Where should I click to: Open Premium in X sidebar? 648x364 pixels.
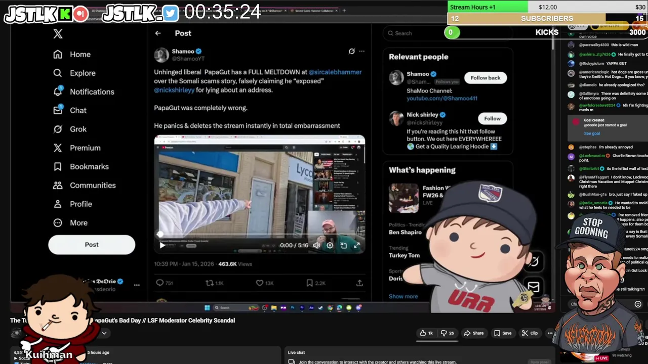click(x=76, y=148)
